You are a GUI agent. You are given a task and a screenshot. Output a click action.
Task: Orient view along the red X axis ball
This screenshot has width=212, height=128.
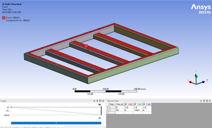point(190,82)
